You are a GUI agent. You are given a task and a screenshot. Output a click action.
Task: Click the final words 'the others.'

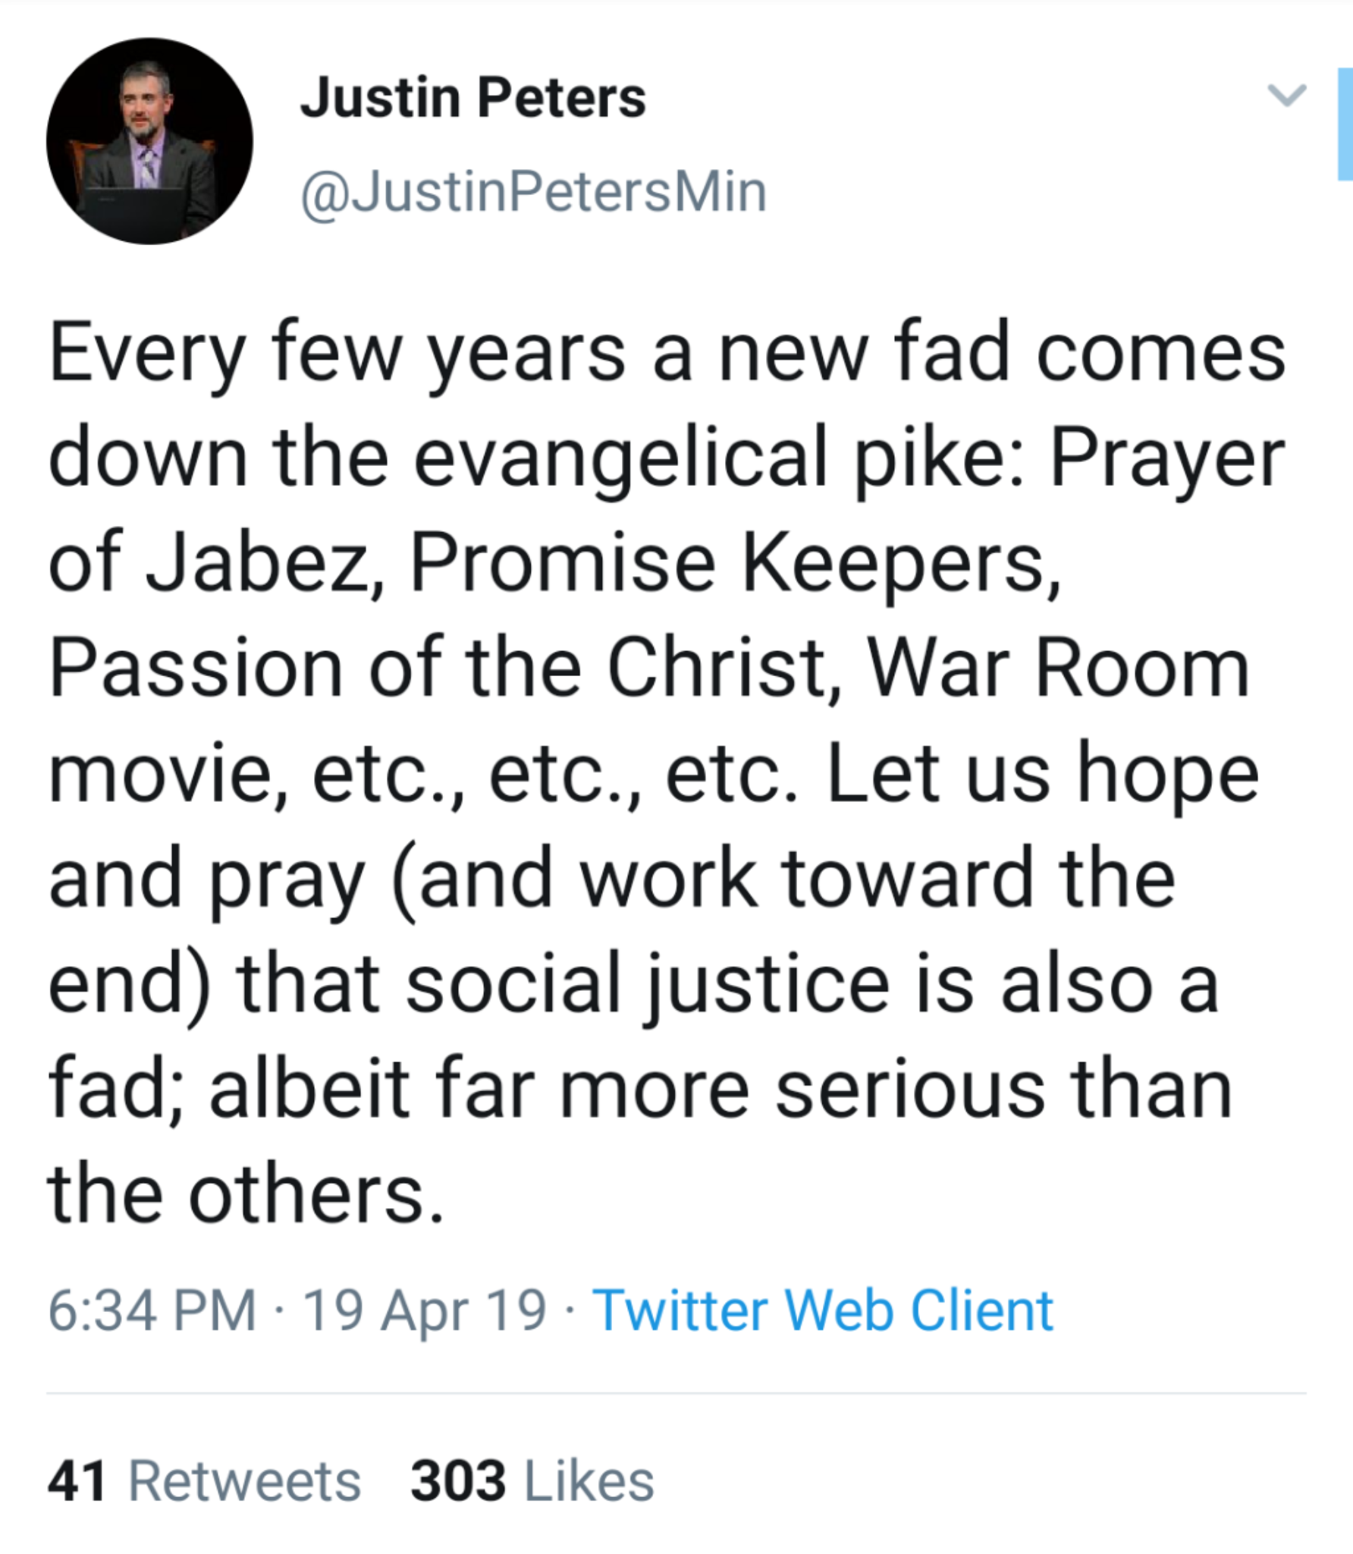click(245, 1194)
